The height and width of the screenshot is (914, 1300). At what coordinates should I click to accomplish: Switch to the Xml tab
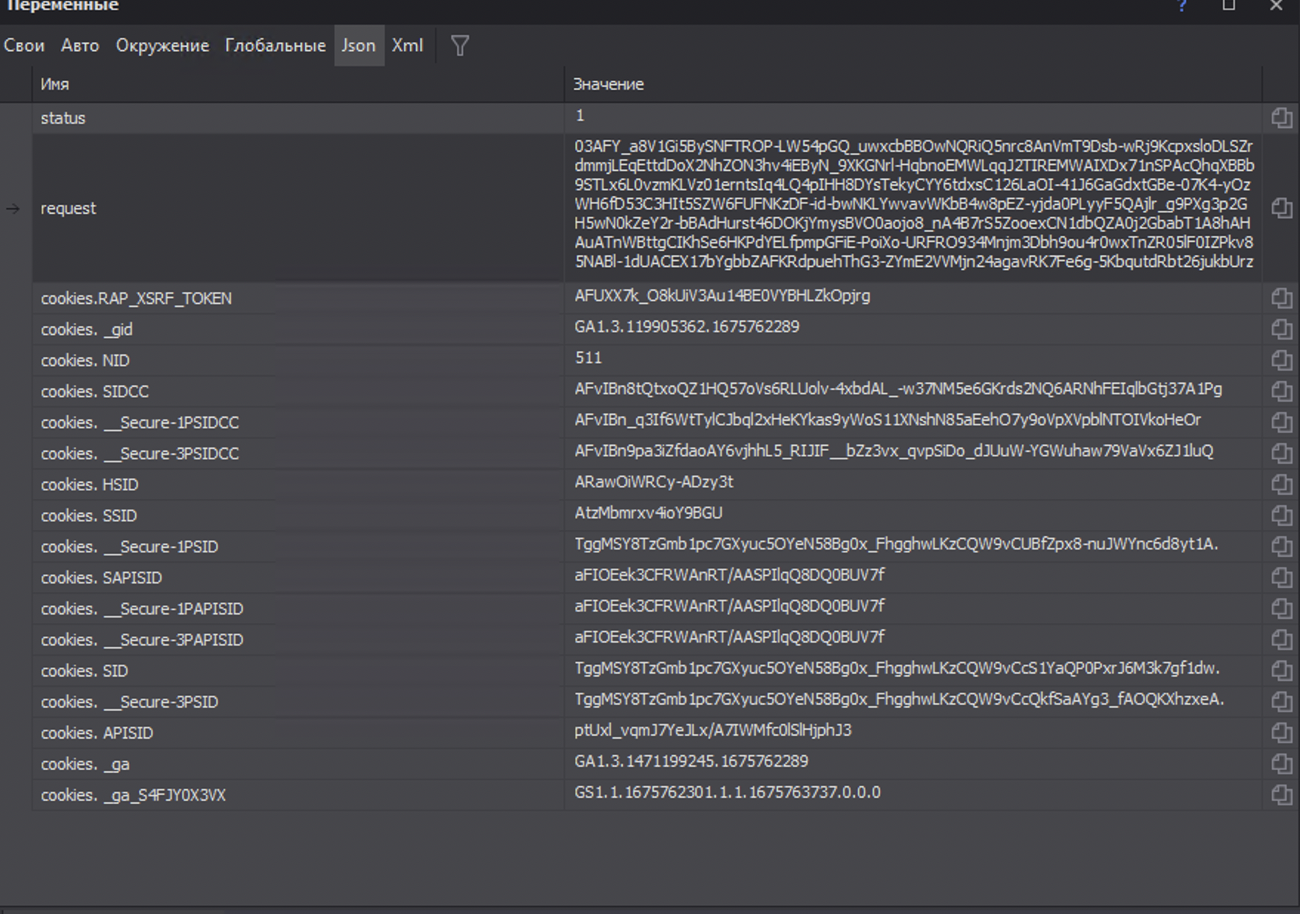point(407,46)
